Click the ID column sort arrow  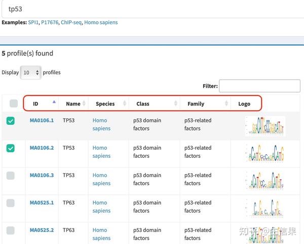(54, 102)
